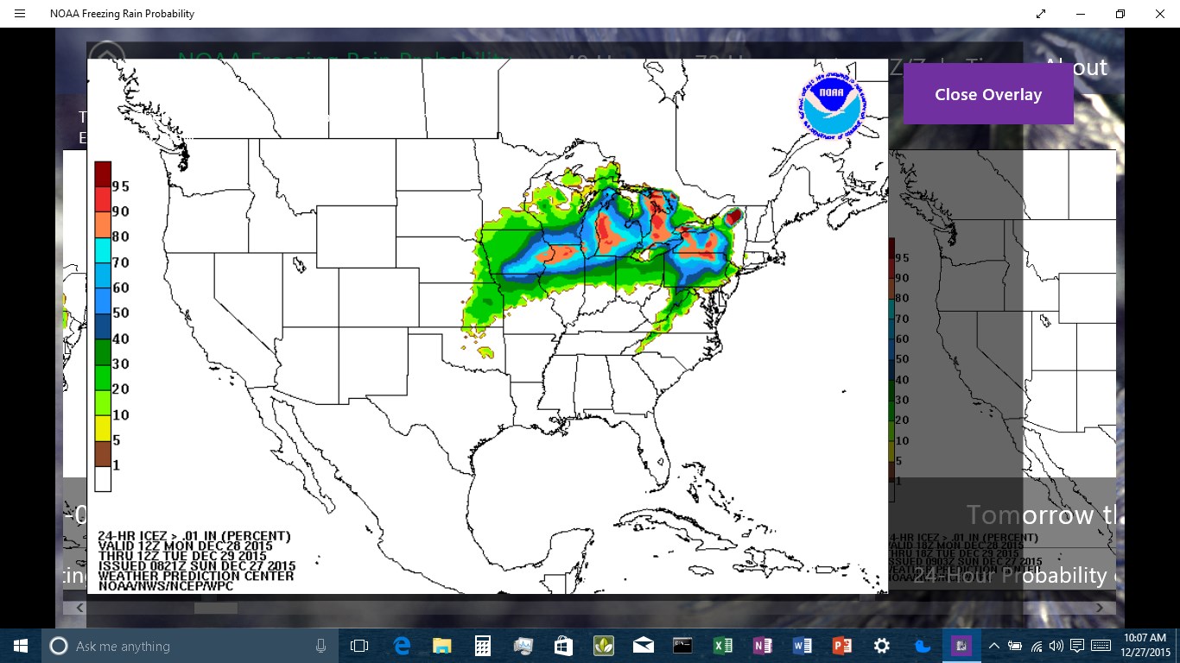Activate the Cortana microphone icon
This screenshot has height=663, width=1180.
[x=321, y=646]
